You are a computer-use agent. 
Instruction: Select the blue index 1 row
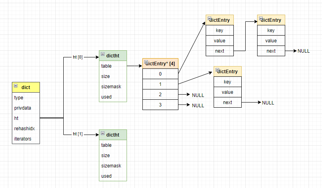(160, 84)
